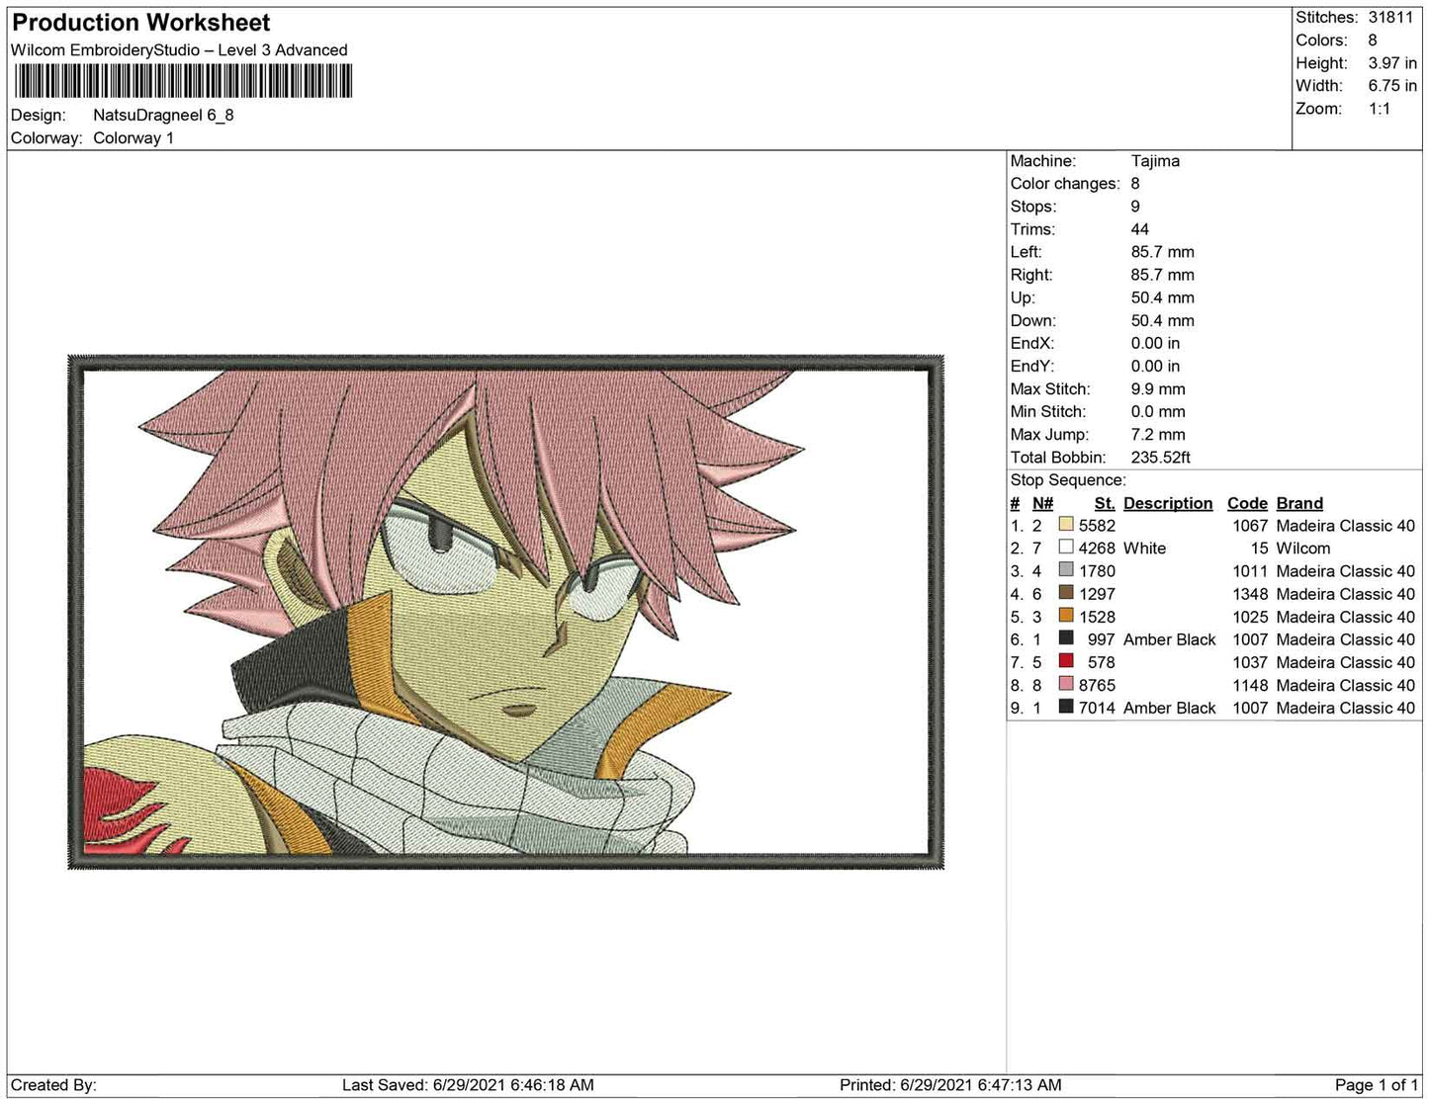Click the Stitches value '31811'
This screenshot has width=1429, height=1099.
pyautogui.click(x=1391, y=18)
